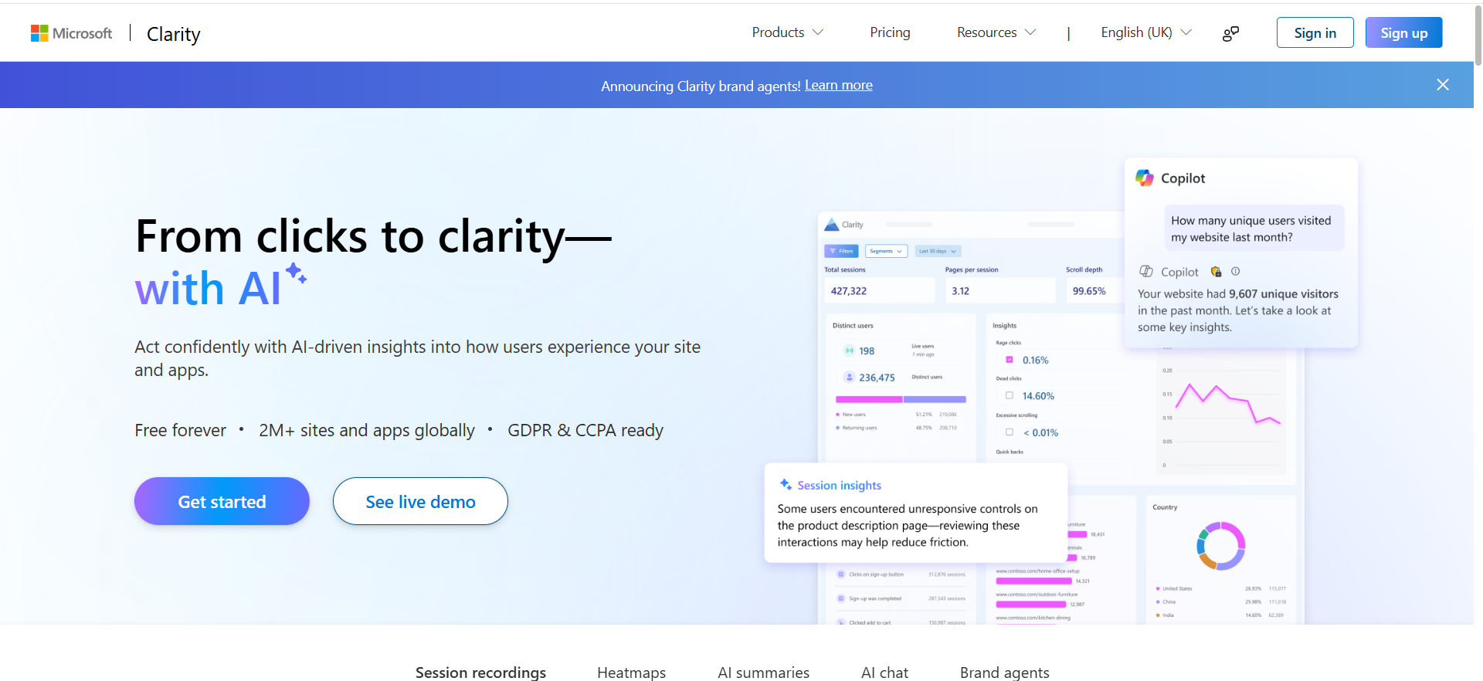1483x681 pixels.
Task: Select the Heatmaps tab
Action: [x=631, y=672]
